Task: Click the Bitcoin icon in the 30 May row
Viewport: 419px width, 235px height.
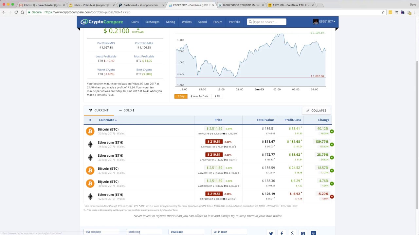Action: pyautogui.click(x=90, y=183)
